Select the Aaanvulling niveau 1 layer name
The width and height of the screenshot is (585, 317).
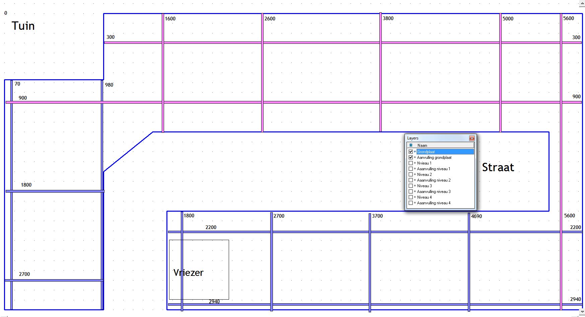(x=433, y=169)
